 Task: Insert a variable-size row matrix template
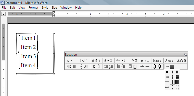coord(167,87)
